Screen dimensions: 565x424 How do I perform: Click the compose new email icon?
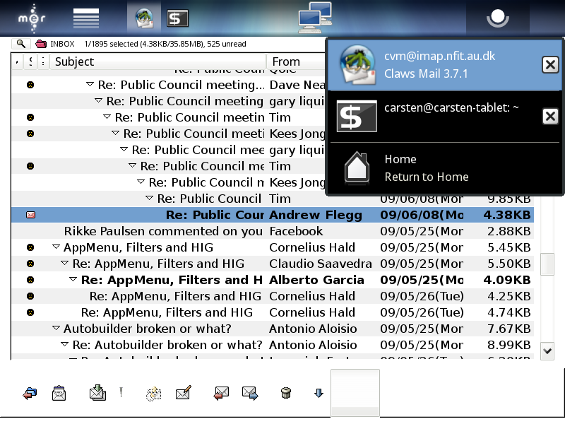(x=184, y=393)
